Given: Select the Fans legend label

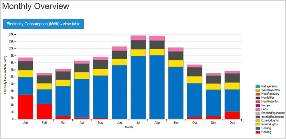Looking at the screenshot, I should coord(265,109).
